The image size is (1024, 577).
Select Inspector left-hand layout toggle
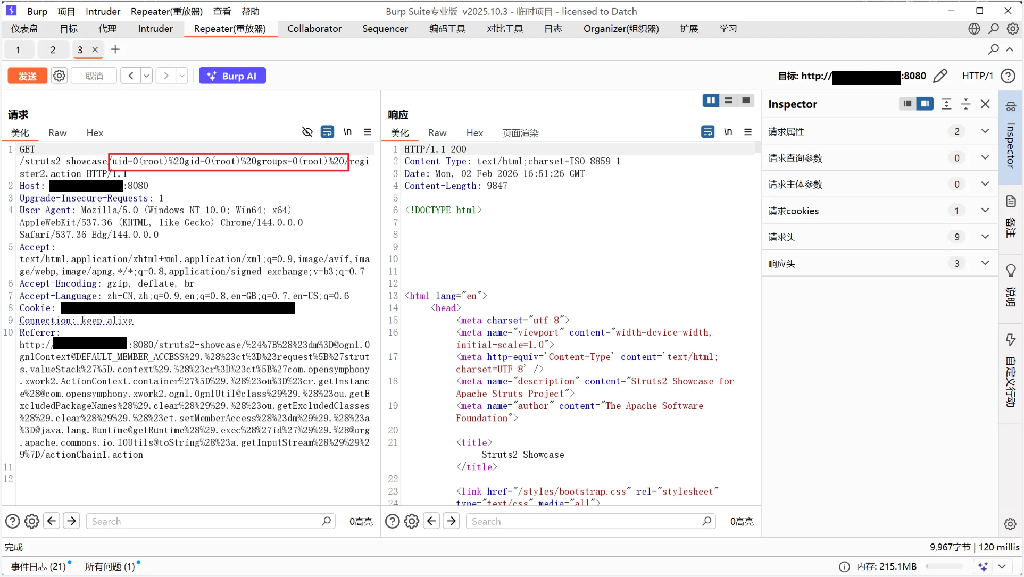pyautogui.click(x=908, y=104)
